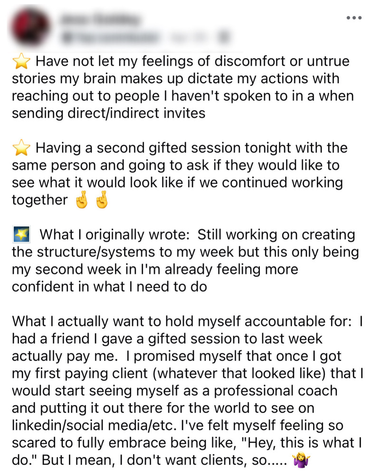The image size is (375, 474).
Task: Click the 'What I originally wrote:' text
Action: 115,235
